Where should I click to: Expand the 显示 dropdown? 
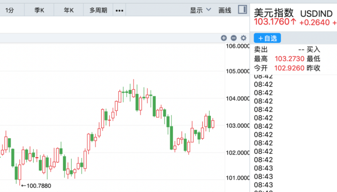pos(201,10)
